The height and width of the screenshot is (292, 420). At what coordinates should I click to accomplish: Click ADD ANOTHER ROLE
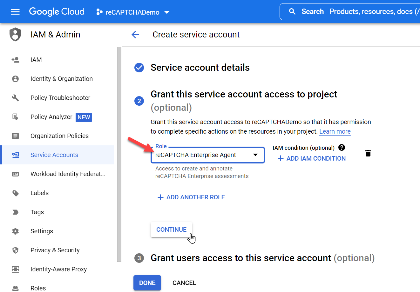click(191, 197)
